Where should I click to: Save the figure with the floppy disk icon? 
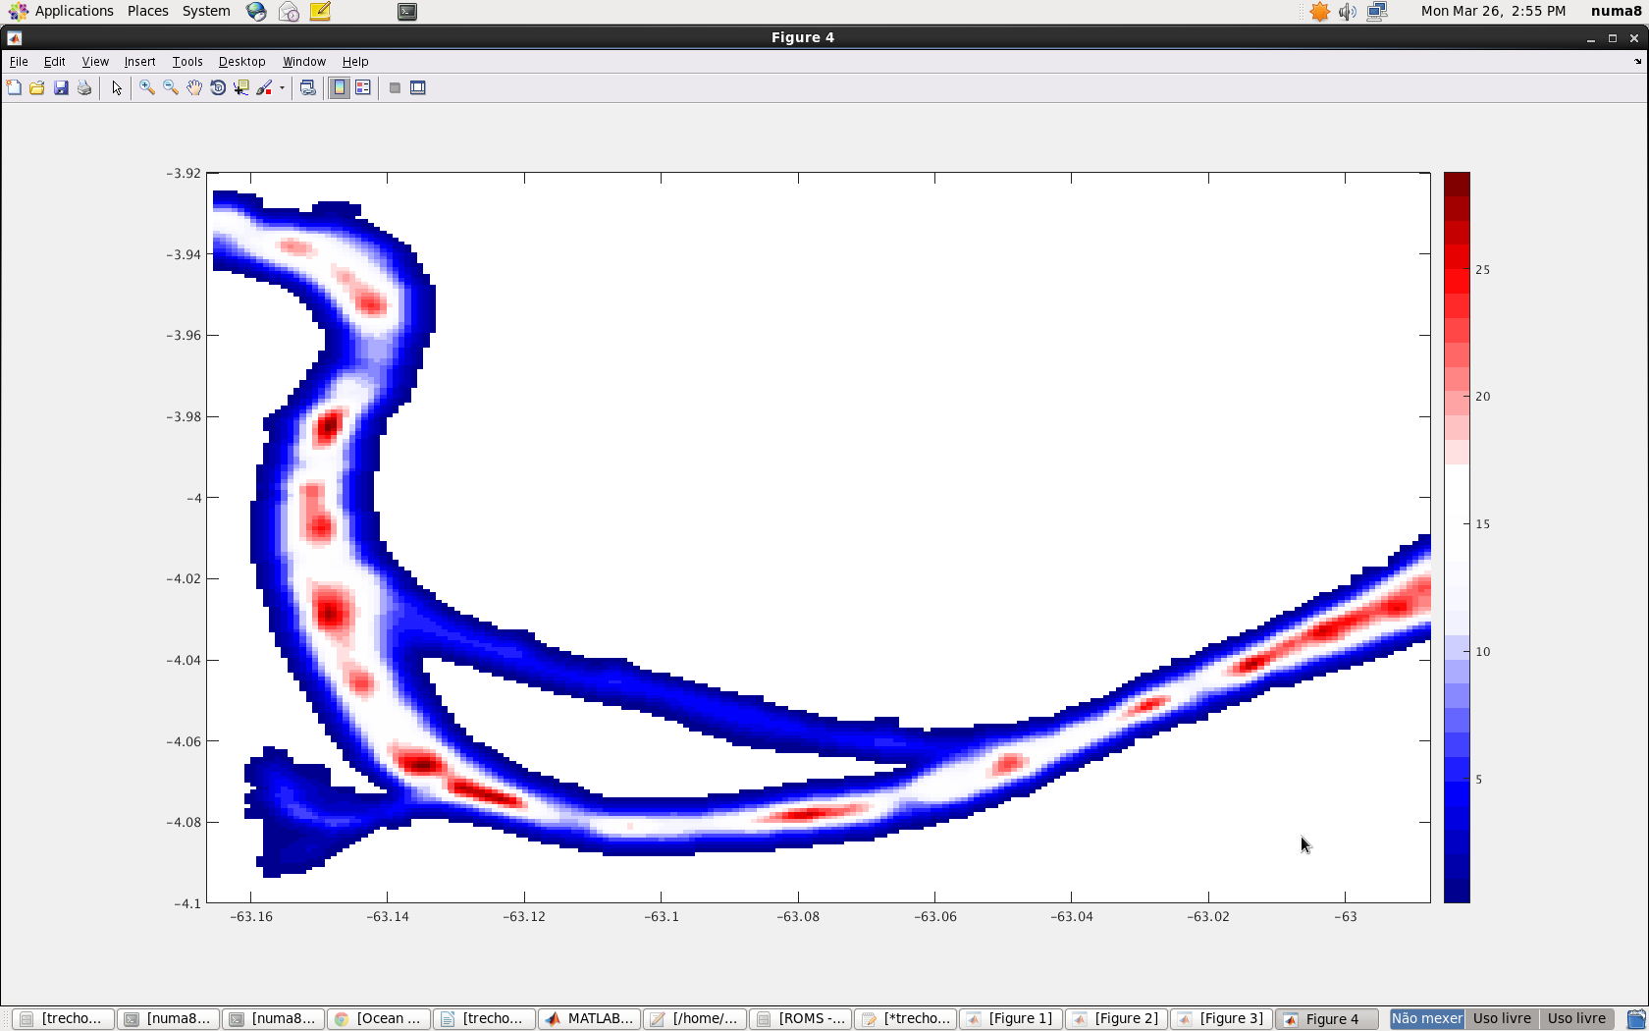[61, 88]
